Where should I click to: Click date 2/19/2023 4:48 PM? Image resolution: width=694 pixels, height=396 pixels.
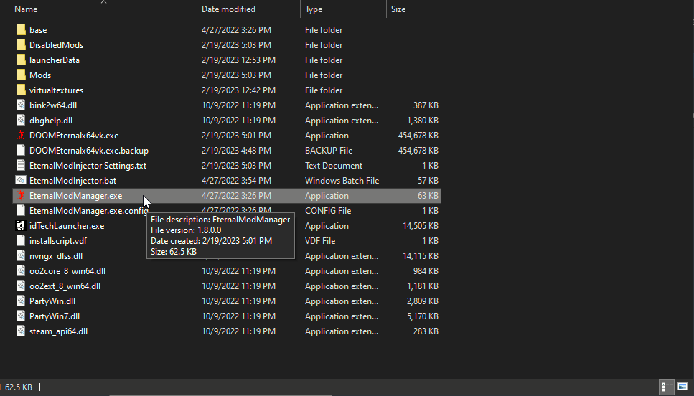236,151
